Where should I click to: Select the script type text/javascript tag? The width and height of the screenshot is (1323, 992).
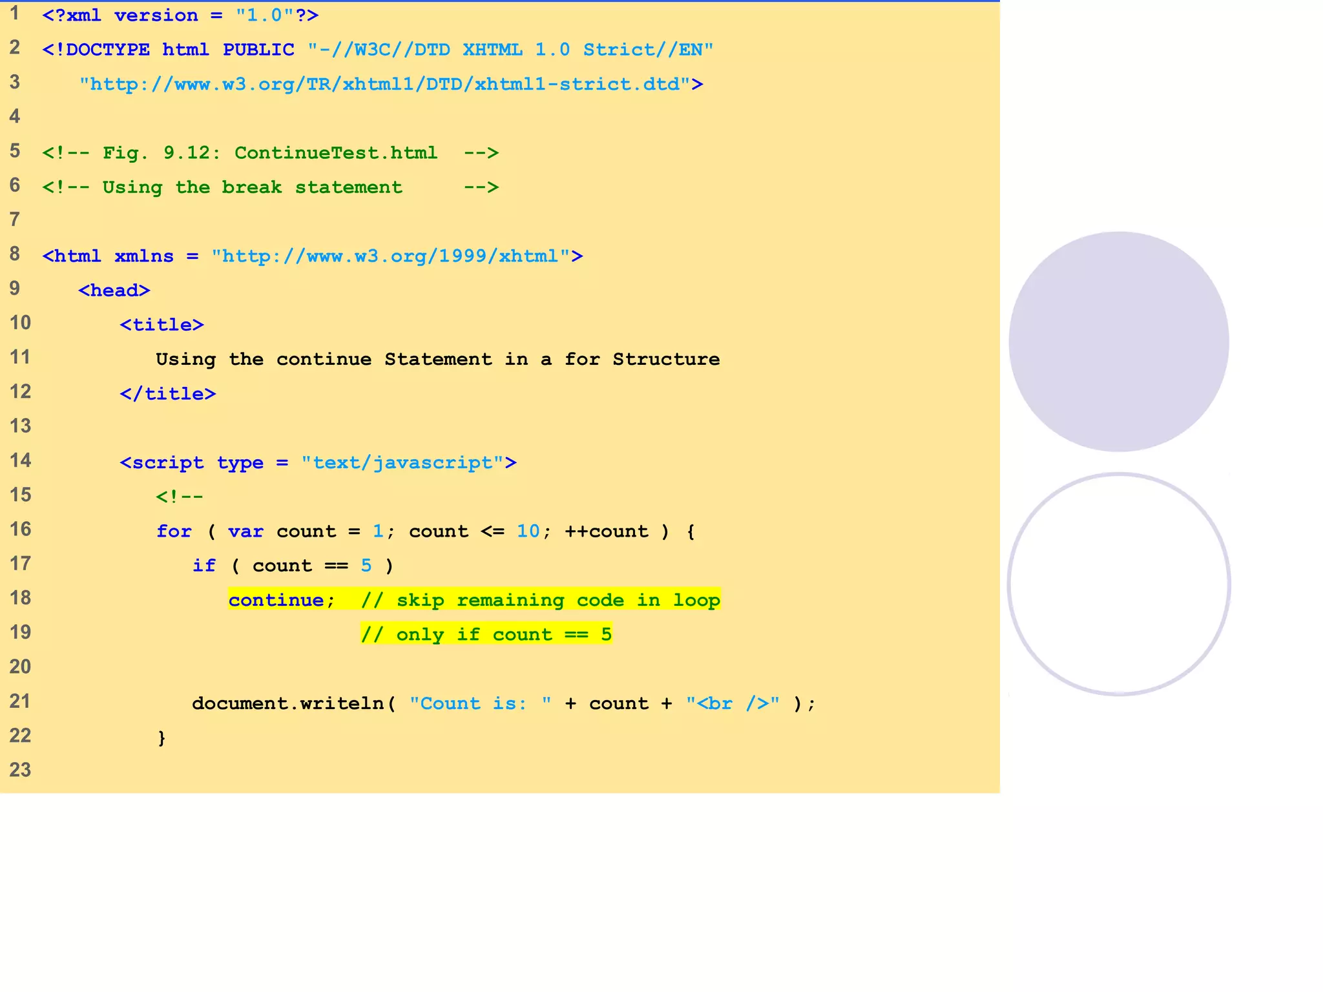pyautogui.click(x=318, y=463)
